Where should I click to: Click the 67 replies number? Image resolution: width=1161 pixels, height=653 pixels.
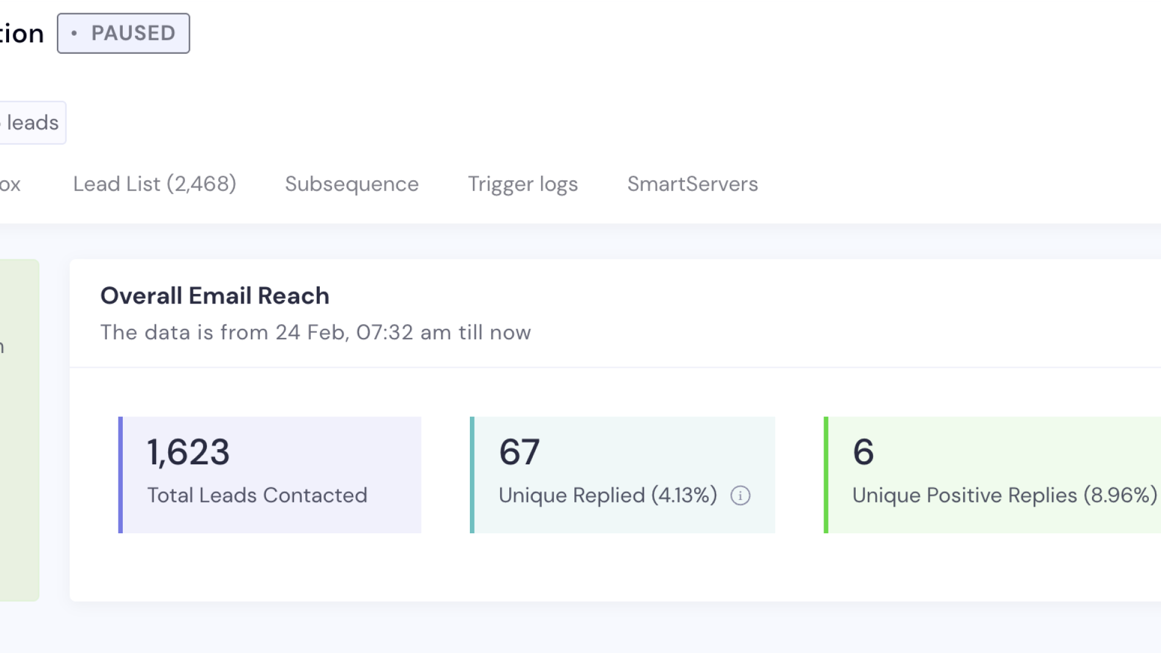[x=519, y=452]
